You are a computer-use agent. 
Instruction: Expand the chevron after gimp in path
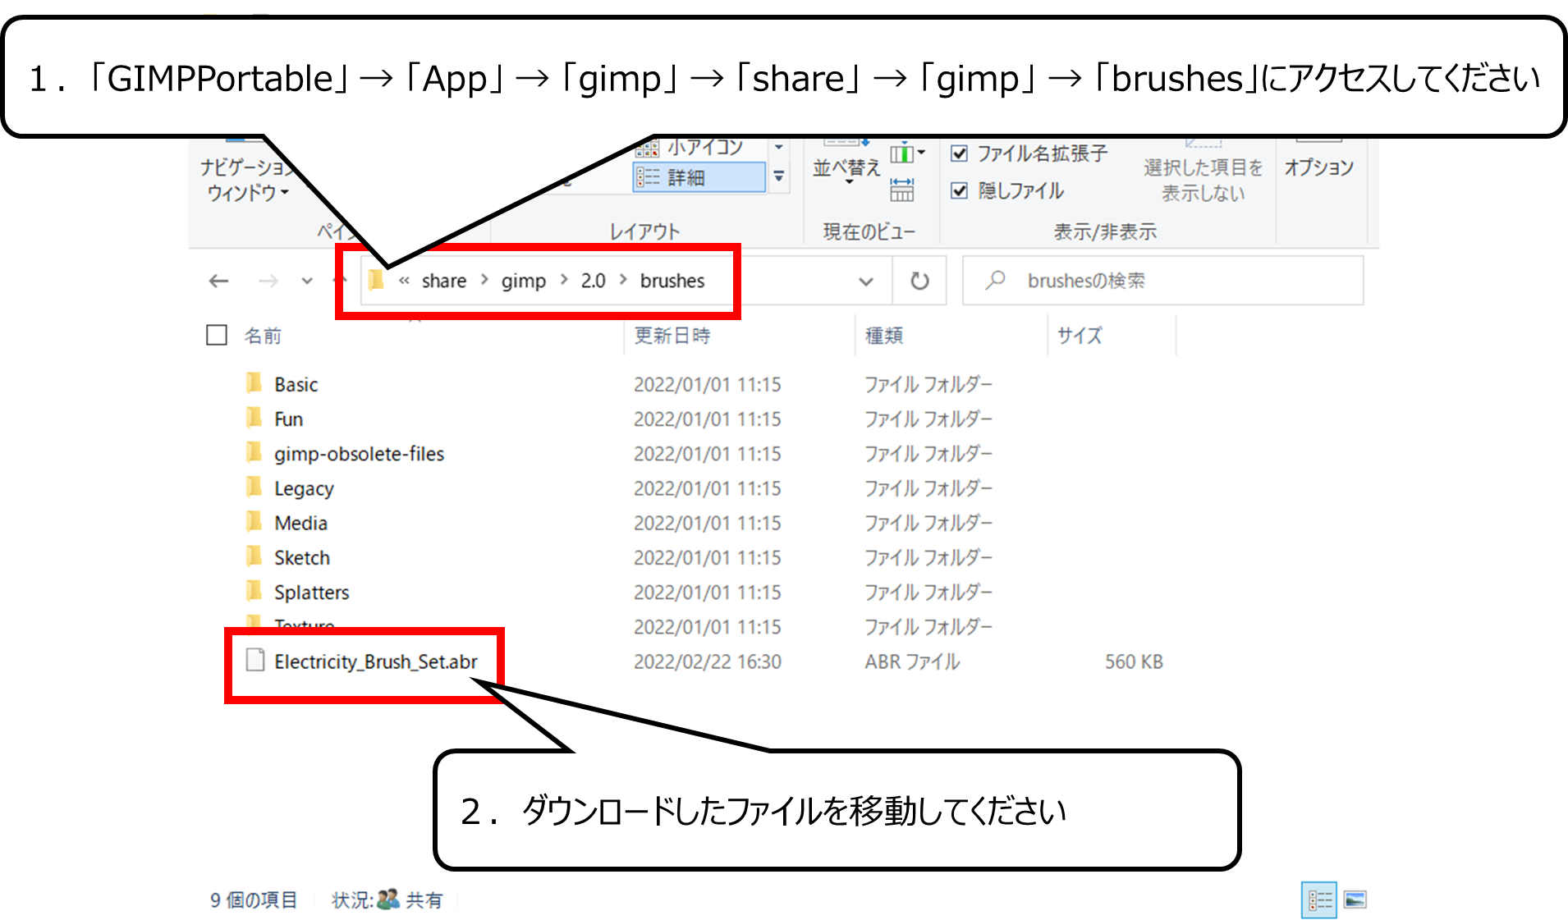[x=564, y=281]
